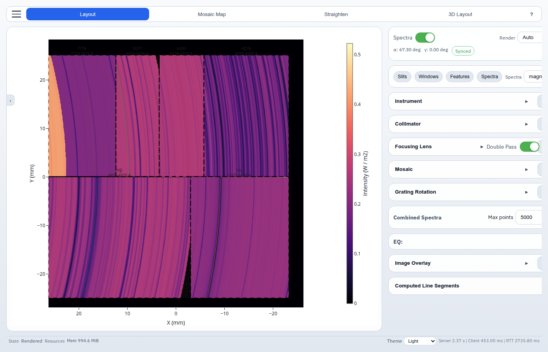Click the Computed Line Segments heading
This screenshot has width=548, height=352.
427,286
